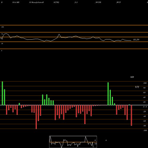The height and width of the screenshot is (148, 148).
Task: Click the -60 label on MR axis
Action: (x=144, y=121)
